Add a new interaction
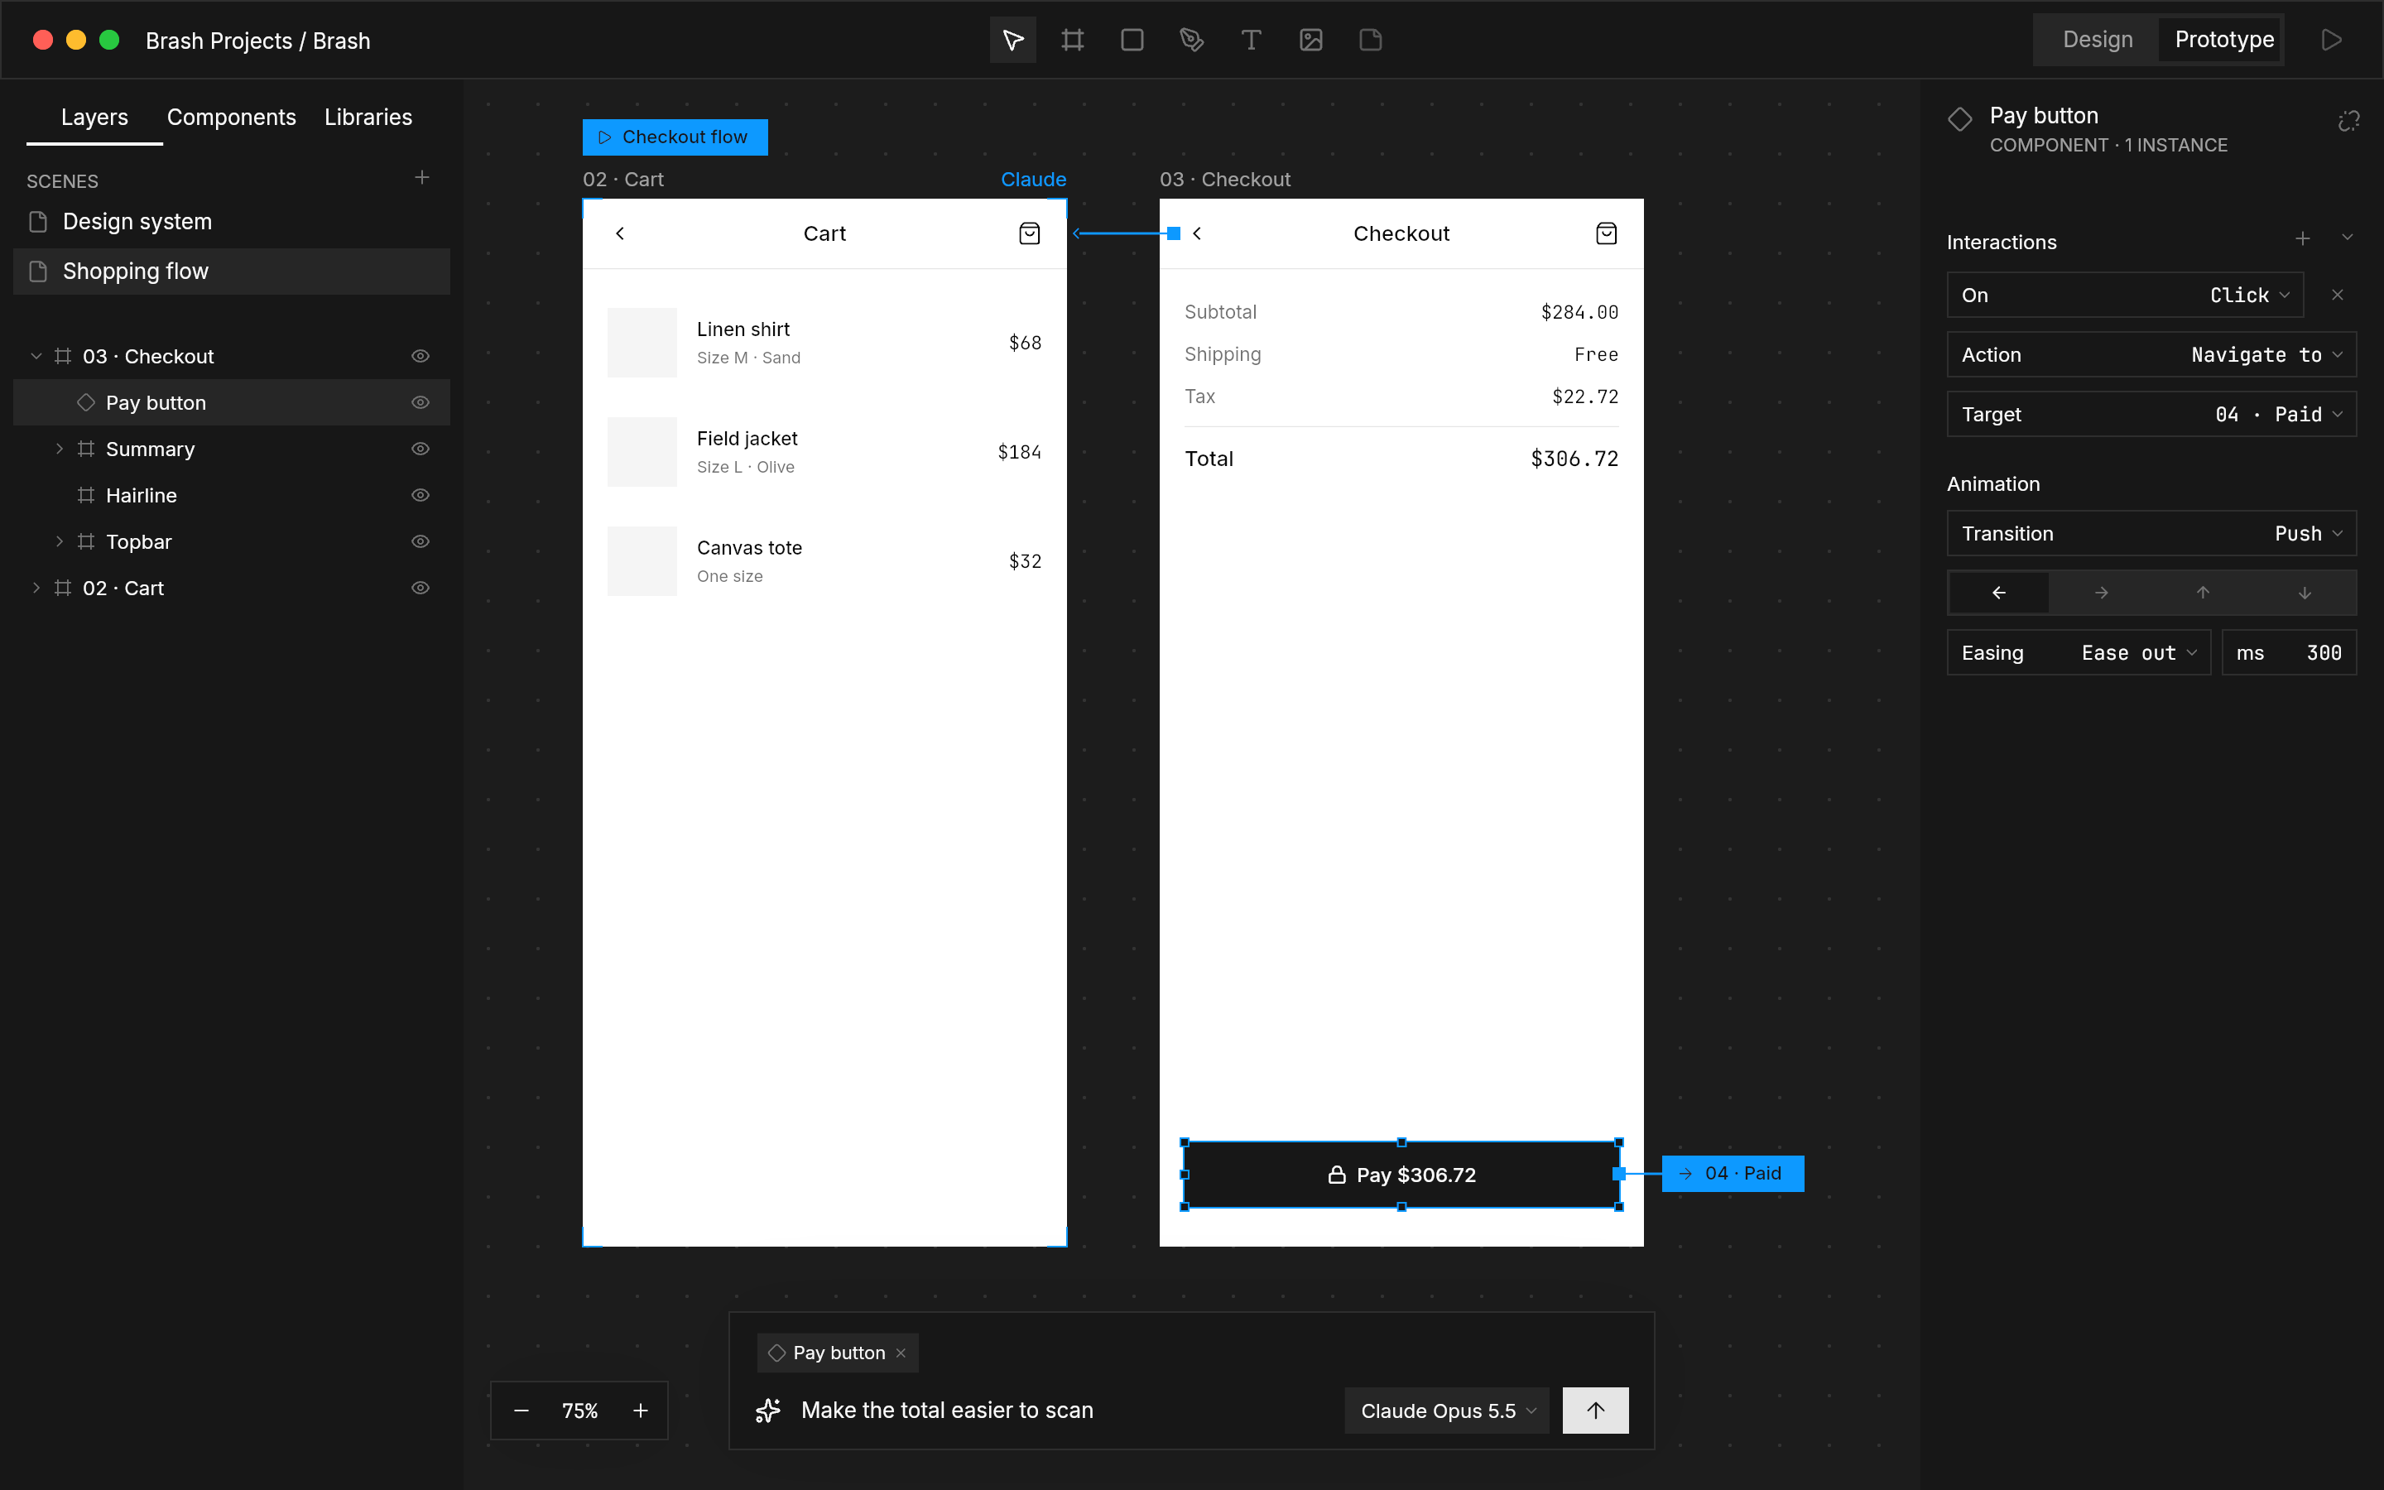Screen dimensions: 2384x1490 pyautogui.click(x=2302, y=238)
